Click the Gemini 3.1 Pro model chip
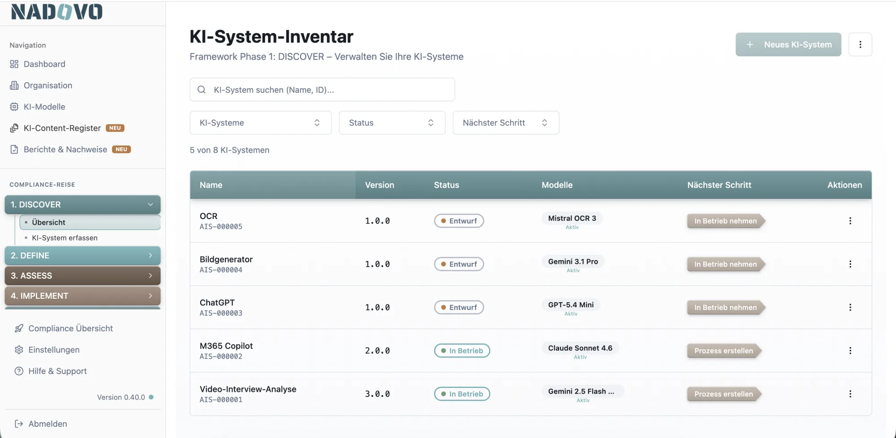This screenshot has height=438, width=896. coord(573,262)
